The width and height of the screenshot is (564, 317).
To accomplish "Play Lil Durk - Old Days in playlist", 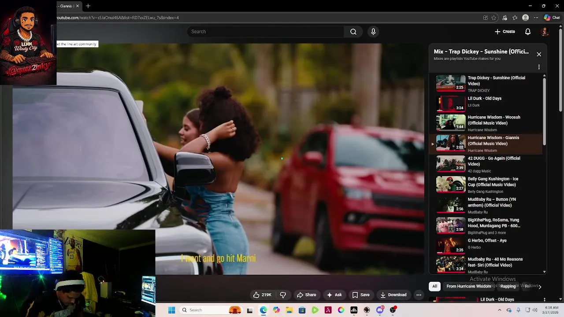I will click(x=487, y=103).
